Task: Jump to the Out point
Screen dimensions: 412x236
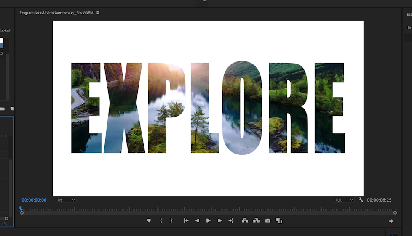Action: [231, 221]
